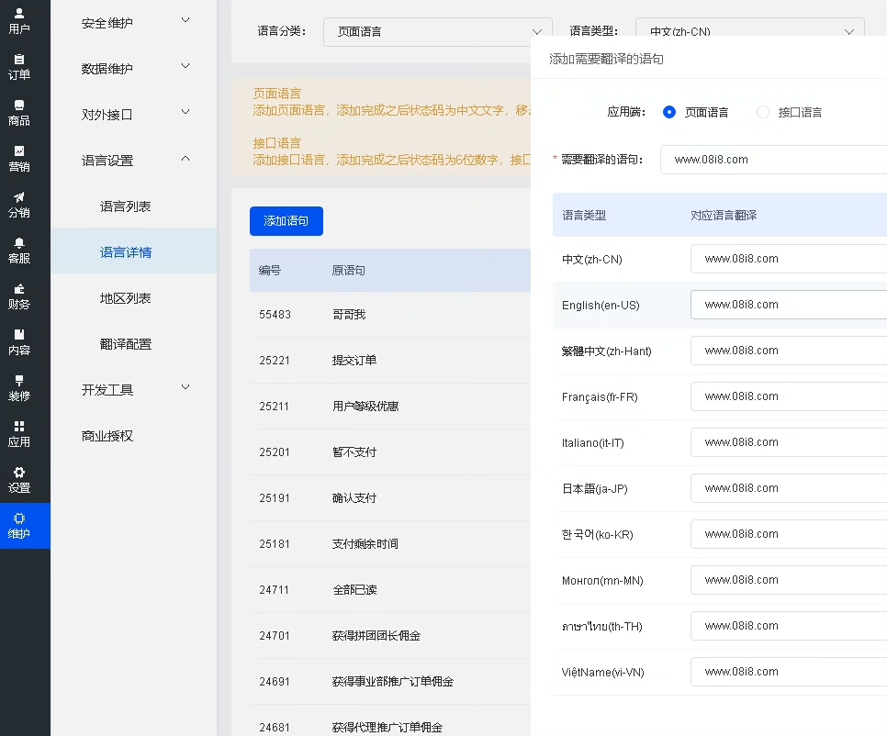The width and height of the screenshot is (887, 736).
Task: Select the 接口语言 radio button
Action: 763,112
